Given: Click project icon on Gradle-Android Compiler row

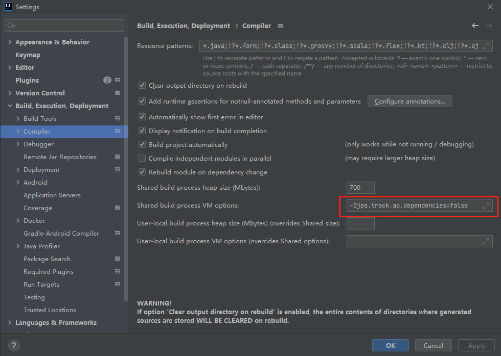Looking at the screenshot, I should [117, 233].
